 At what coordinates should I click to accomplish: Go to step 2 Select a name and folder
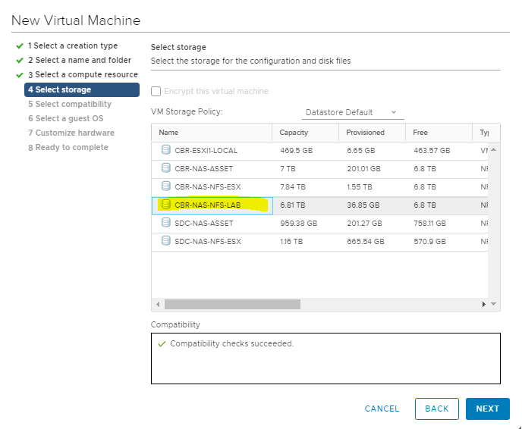[79, 61]
